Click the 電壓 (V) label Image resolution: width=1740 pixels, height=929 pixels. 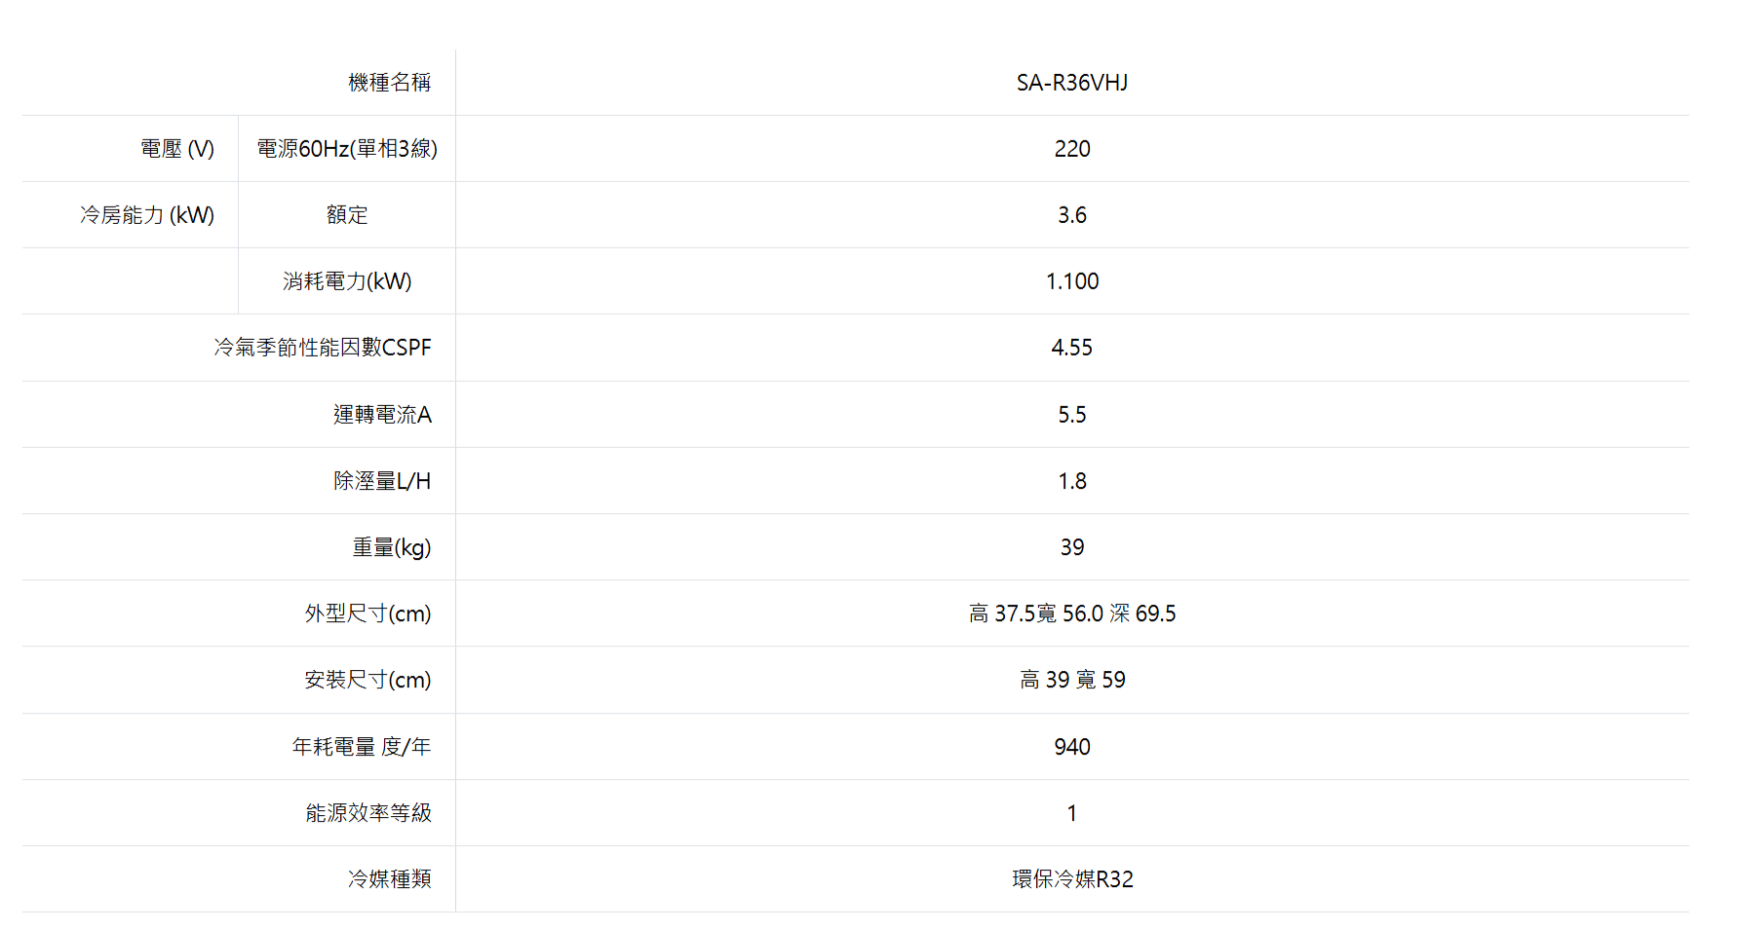(x=177, y=149)
